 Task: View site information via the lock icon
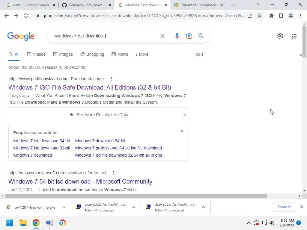click(x=38, y=16)
